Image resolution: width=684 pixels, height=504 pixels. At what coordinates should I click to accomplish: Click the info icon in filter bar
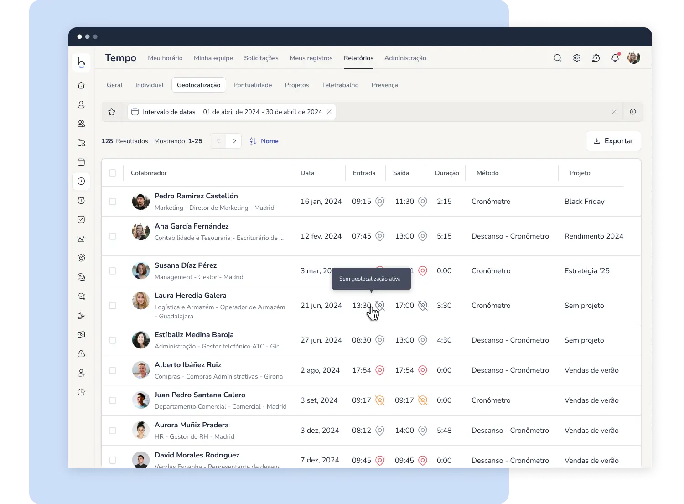point(633,112)
